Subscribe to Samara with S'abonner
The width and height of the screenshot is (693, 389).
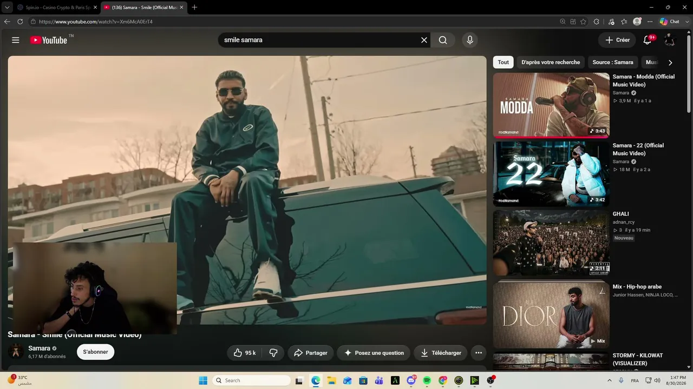click(x=95, y=352)
